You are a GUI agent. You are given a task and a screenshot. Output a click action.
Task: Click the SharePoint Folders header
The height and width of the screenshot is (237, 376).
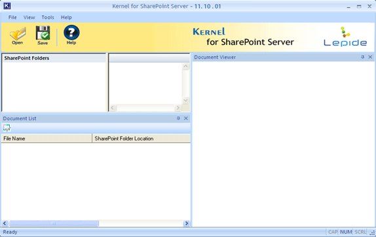(x=54, y=58)
